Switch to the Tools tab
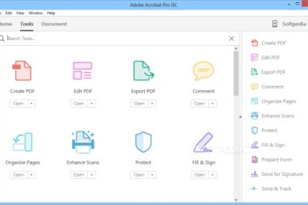308x205 pixels. pyautogui.click(x=27, y=24)
